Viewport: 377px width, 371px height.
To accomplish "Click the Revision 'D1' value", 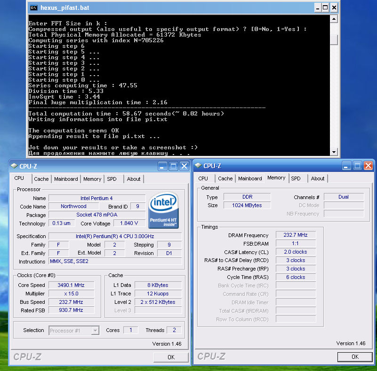I will (x=169, y=253).
